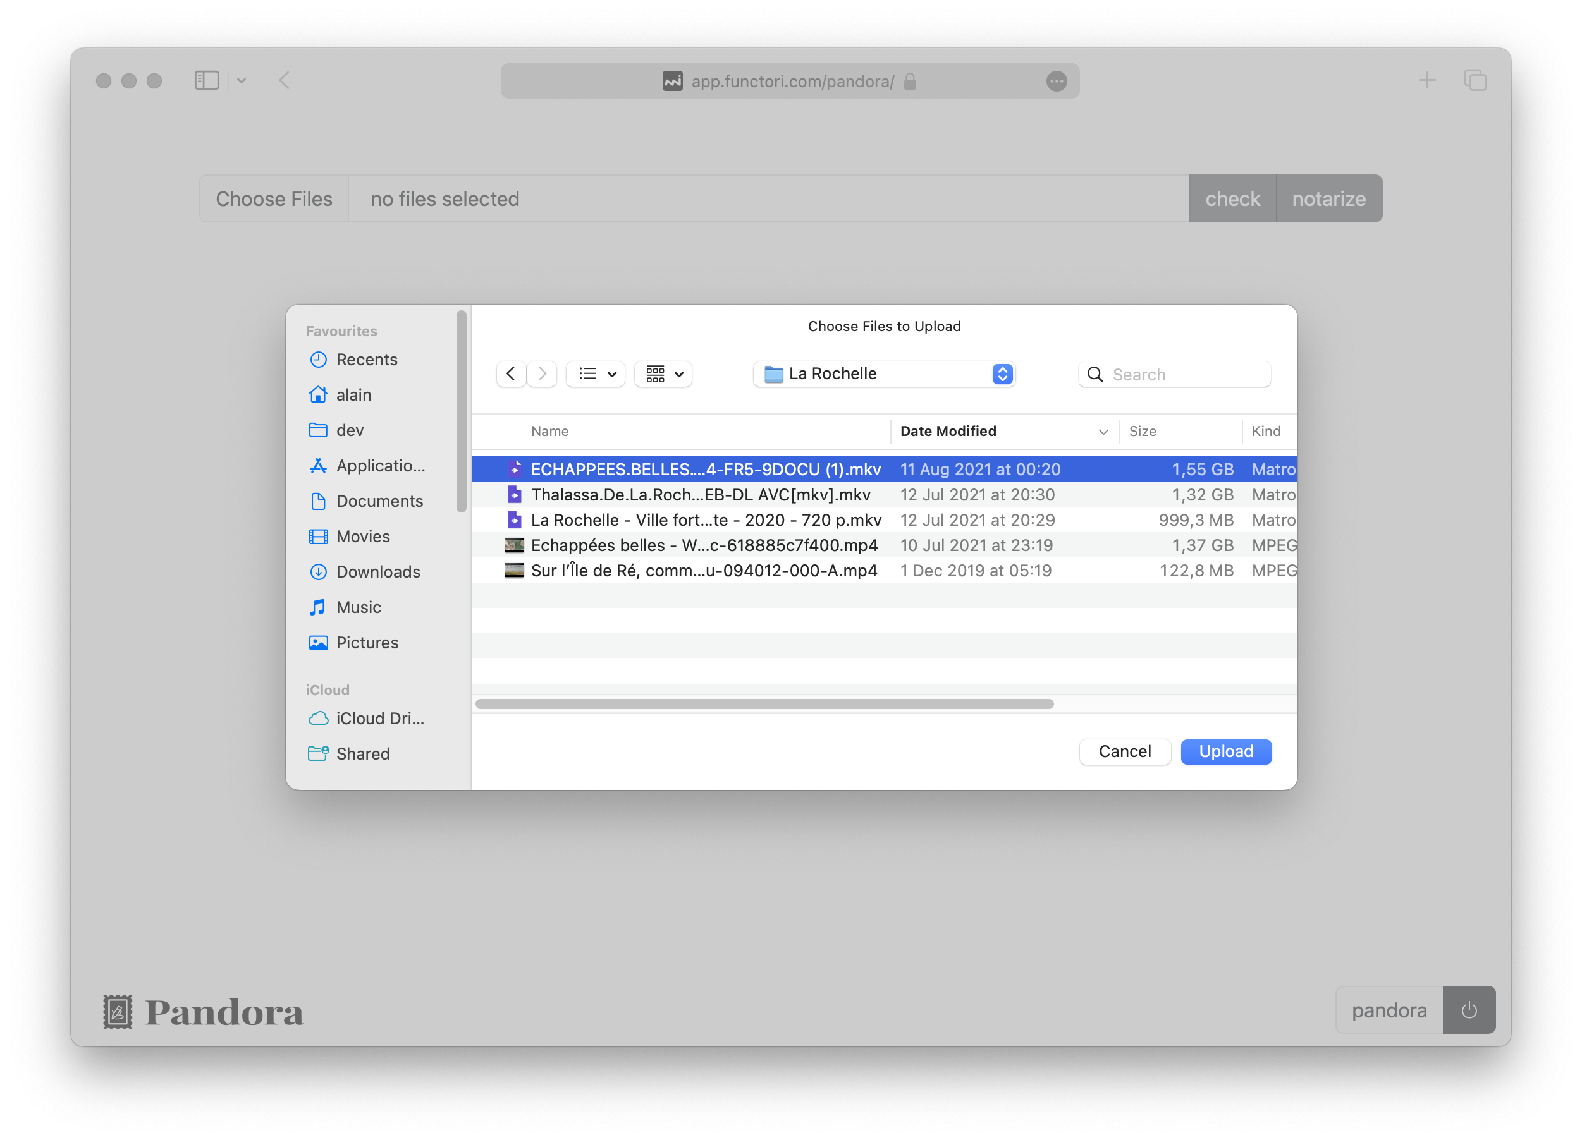Open the Movies favourite
1582x1140 pixels.
coord(363,536)
